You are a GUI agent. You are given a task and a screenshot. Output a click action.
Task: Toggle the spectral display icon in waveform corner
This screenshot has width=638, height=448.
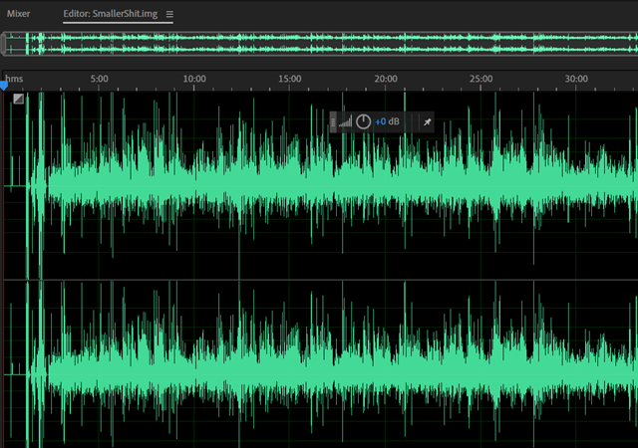18,99
